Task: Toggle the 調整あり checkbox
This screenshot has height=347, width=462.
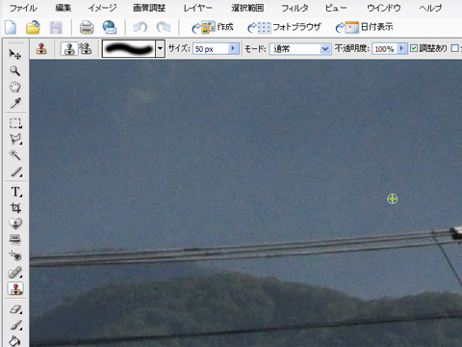Action: click(414, 48)
